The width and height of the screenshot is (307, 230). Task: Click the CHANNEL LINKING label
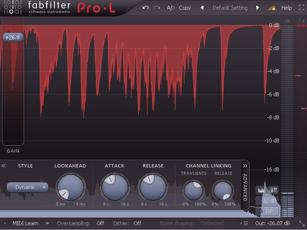(209, 166)
